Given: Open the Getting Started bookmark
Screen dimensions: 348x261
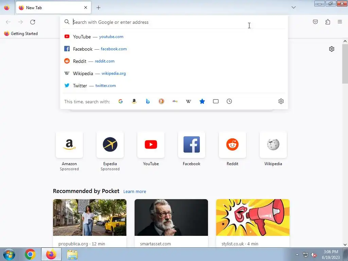Looking at the screenshot, I should [x=21, y=34].
